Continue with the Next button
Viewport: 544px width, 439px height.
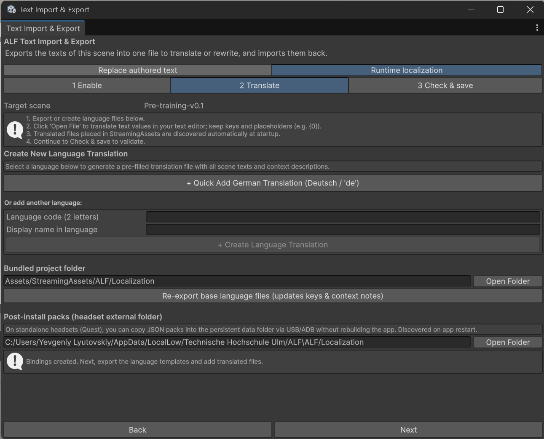coord(408,430)
